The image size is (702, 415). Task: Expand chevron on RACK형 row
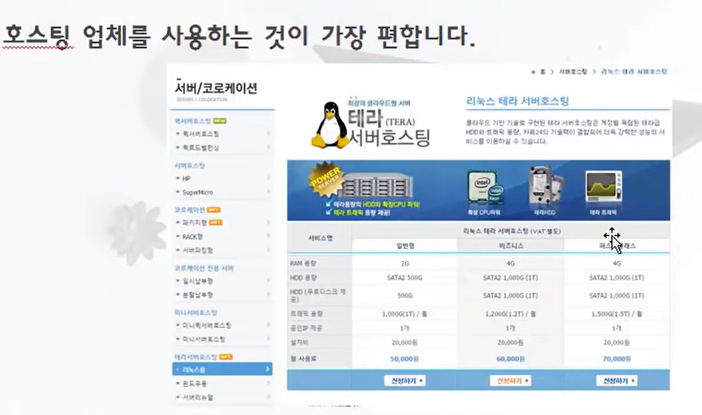point(268,236)
